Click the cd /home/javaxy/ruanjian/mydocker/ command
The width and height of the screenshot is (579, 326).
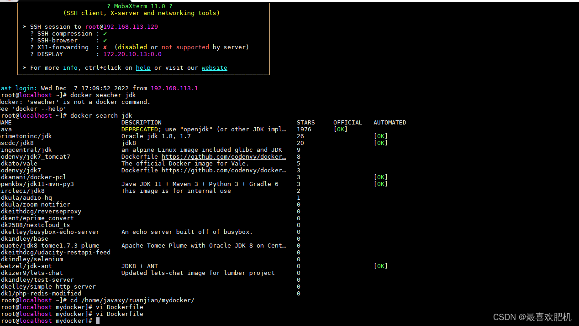point(132,300)
